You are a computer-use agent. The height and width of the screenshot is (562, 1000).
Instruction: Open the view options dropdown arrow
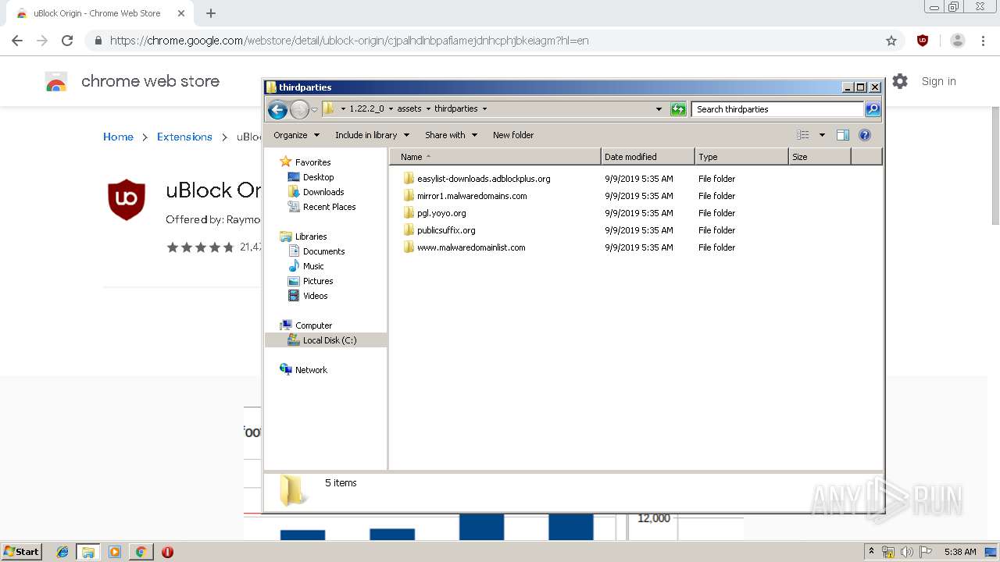pyautogui.click(x=822, y=135)
